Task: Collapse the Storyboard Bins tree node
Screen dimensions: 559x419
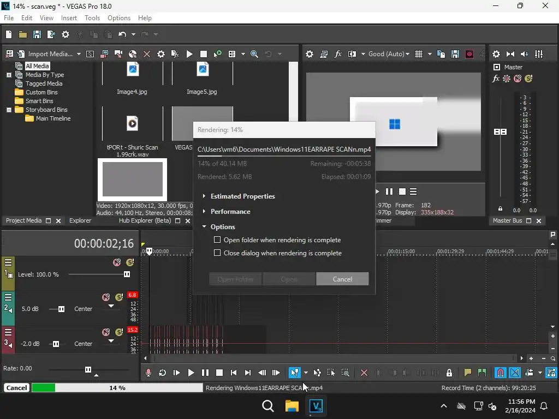Action: (9, 110)
